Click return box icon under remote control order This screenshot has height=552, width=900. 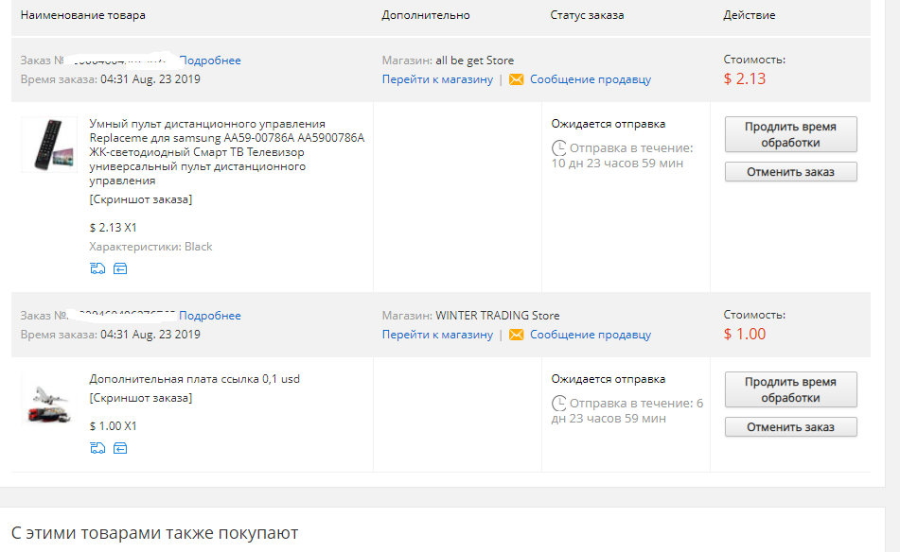(x=120, y=268)
